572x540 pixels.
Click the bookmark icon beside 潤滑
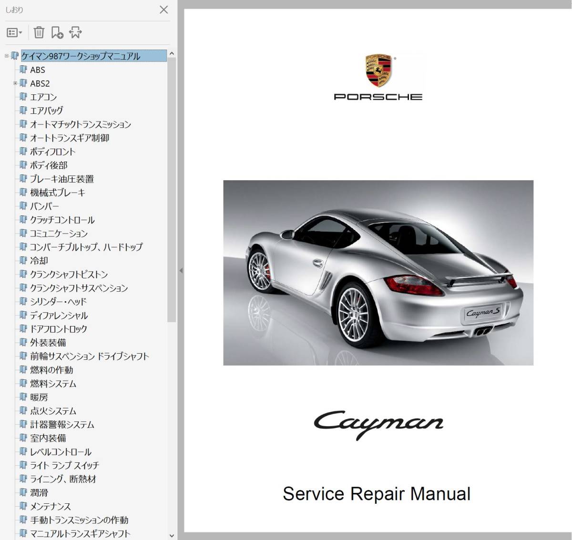tap(23, 493)
